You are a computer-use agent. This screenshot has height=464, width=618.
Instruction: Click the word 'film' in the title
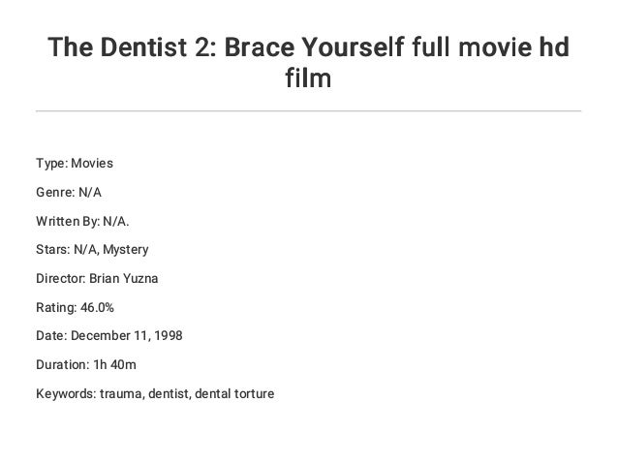click(x=308, y=78)
